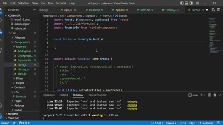The image size is (223, 125).
Task: Select the node terminal instance
Action: (193, 95)
